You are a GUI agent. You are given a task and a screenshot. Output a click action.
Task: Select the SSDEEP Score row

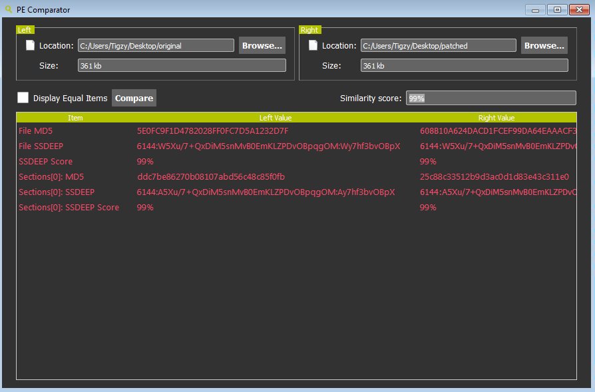pyautogui.click(x=296, y=161)
